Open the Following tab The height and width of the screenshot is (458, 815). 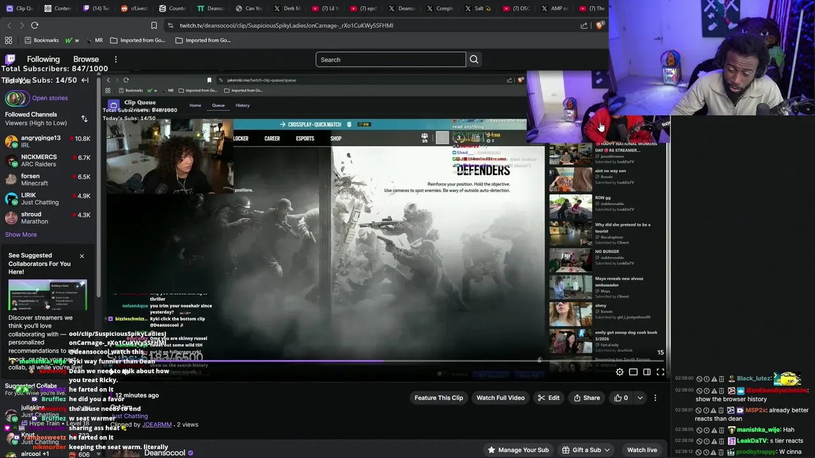point(43,59)
